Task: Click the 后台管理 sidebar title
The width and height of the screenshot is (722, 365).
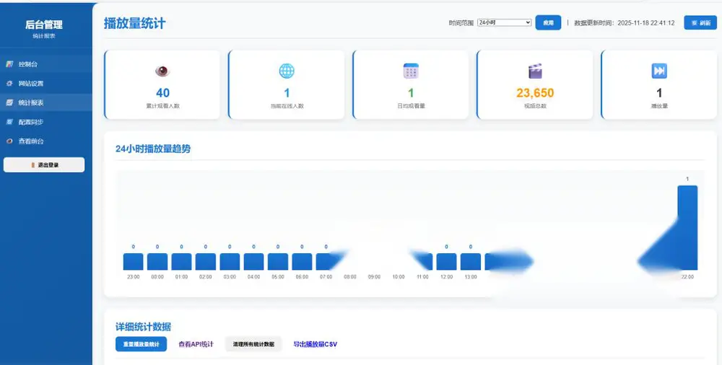Action: coord(44,25)
